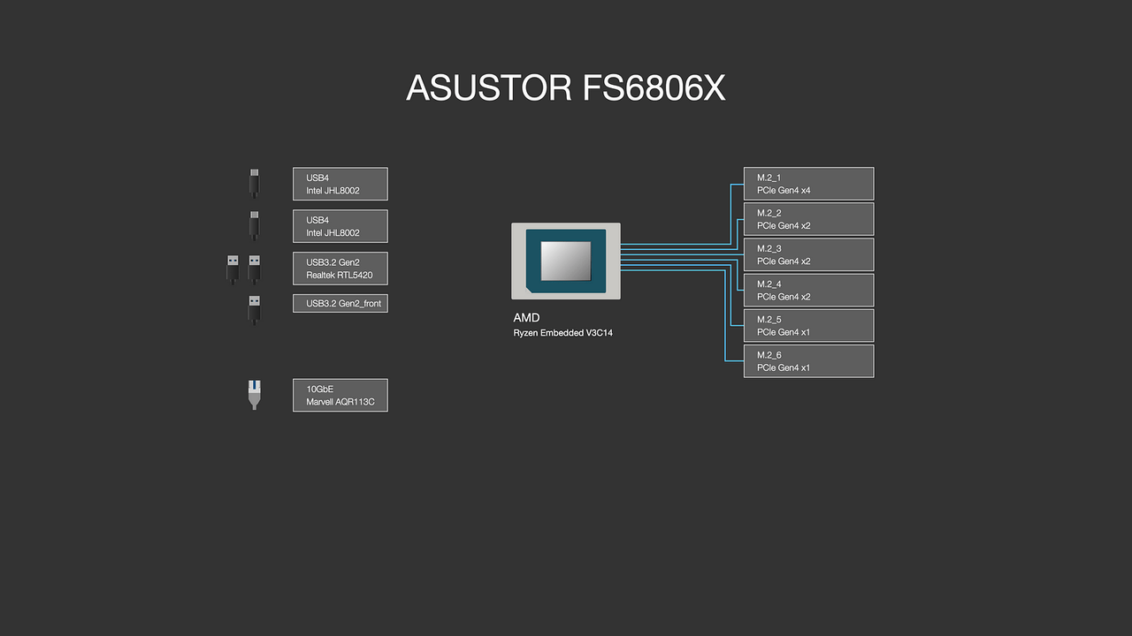Click the Ryzen Embedded V3C14 text label

click(563, 333)
